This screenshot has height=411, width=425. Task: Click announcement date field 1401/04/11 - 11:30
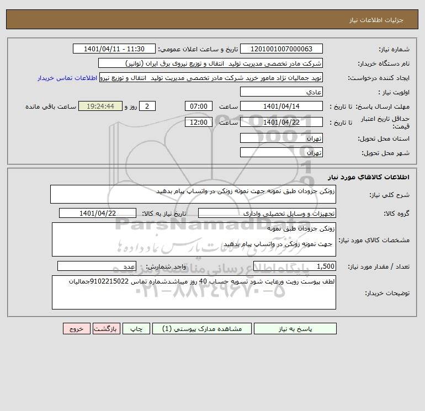[114, 49]
